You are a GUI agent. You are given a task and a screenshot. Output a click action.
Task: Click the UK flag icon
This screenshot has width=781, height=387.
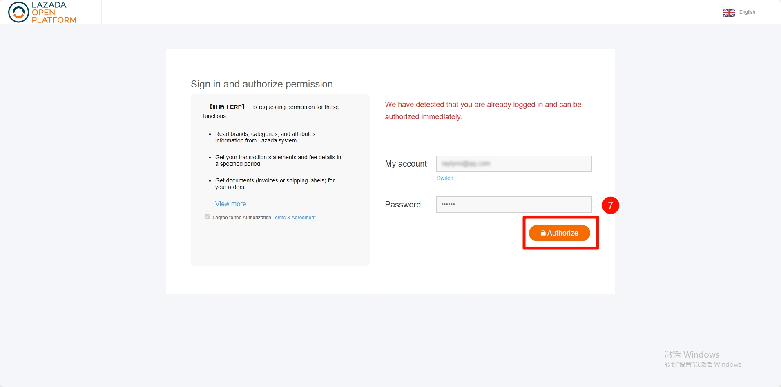coord(729,12)
